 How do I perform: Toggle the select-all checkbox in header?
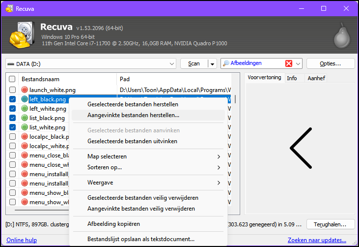pos(12,79)
